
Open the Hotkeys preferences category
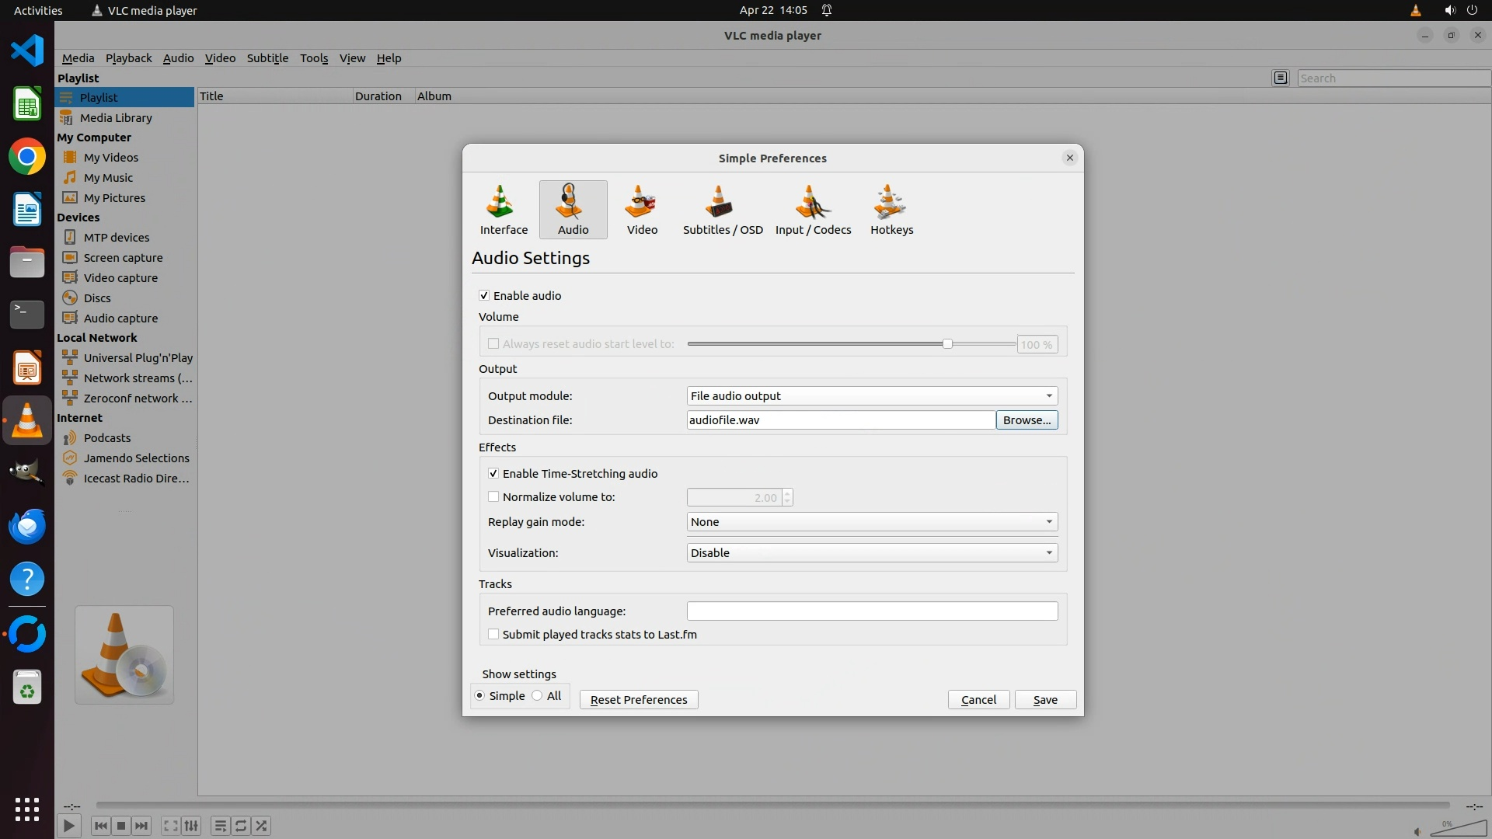coord(891,210)
